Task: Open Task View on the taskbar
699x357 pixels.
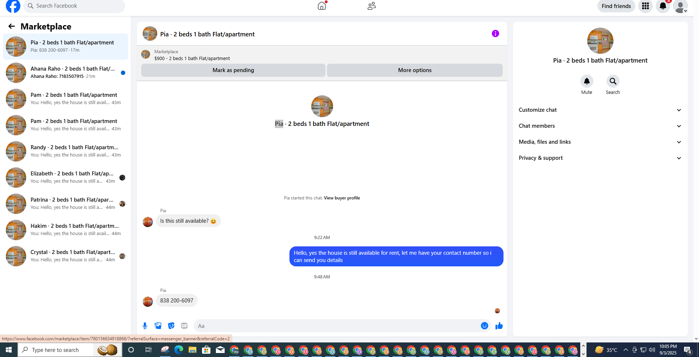Action: [x=148, y=350]
